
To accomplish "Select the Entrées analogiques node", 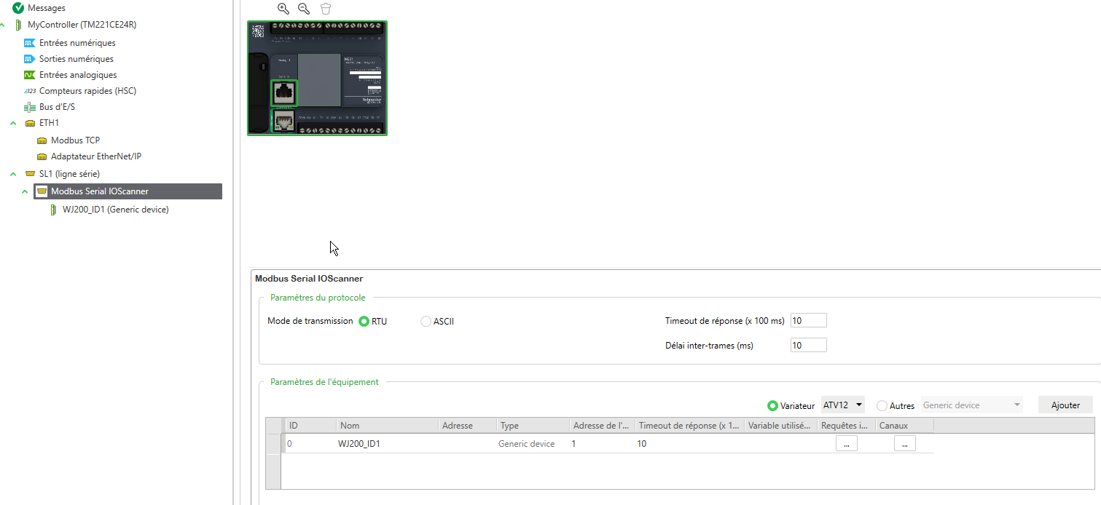I will [x=77, y=75].
